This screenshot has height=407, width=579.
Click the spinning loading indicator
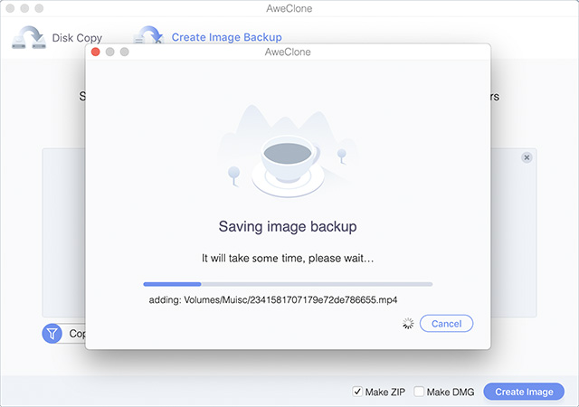[x=408, y=324]
